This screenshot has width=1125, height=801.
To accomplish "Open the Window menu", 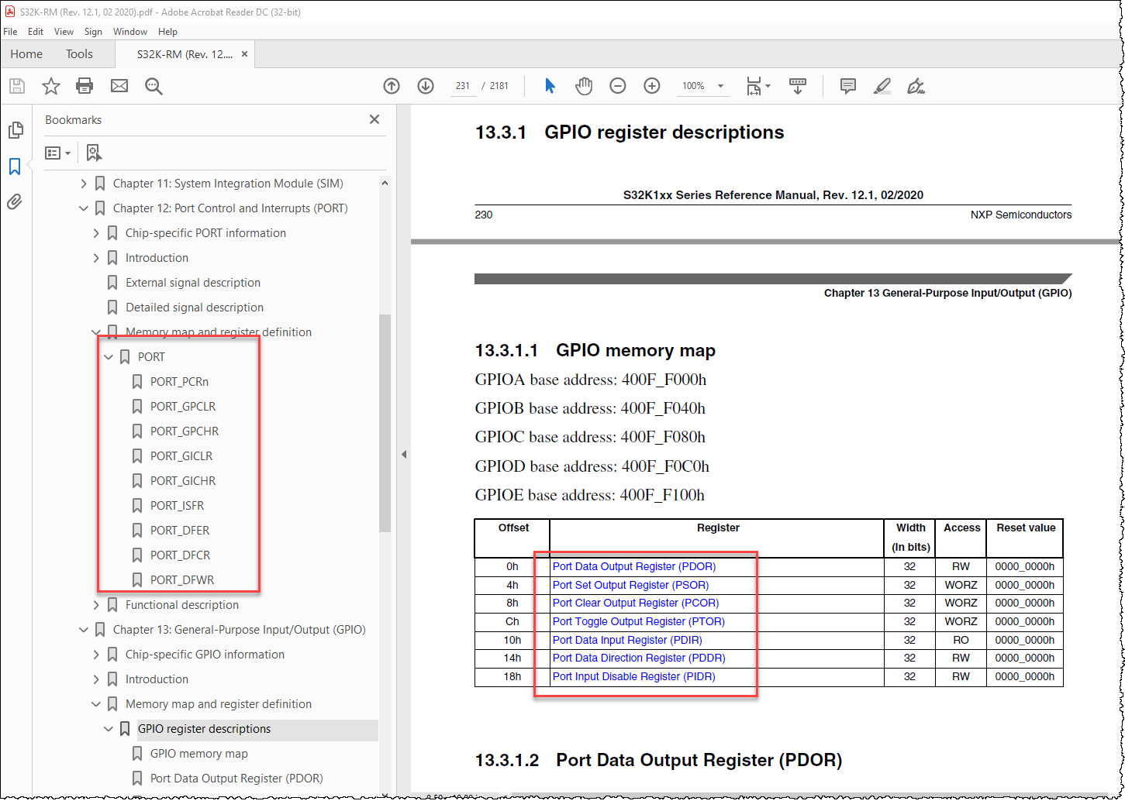I will 129,32.
